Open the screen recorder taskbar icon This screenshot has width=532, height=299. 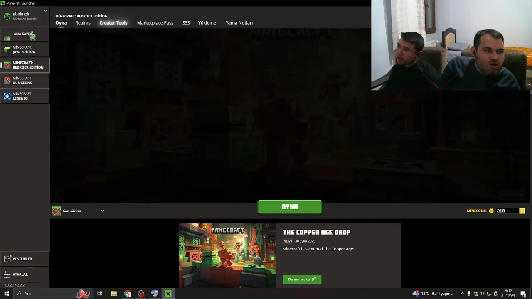point(141,294)
